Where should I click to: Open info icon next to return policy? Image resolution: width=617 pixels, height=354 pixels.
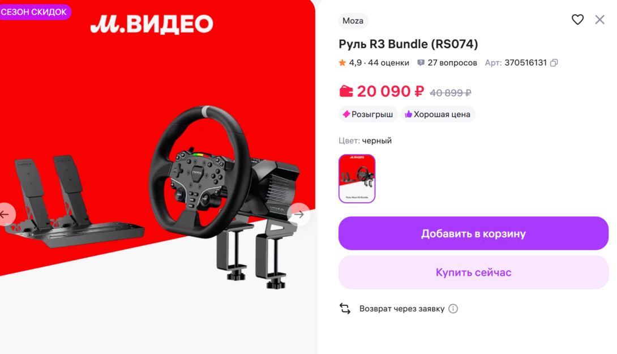453,309
